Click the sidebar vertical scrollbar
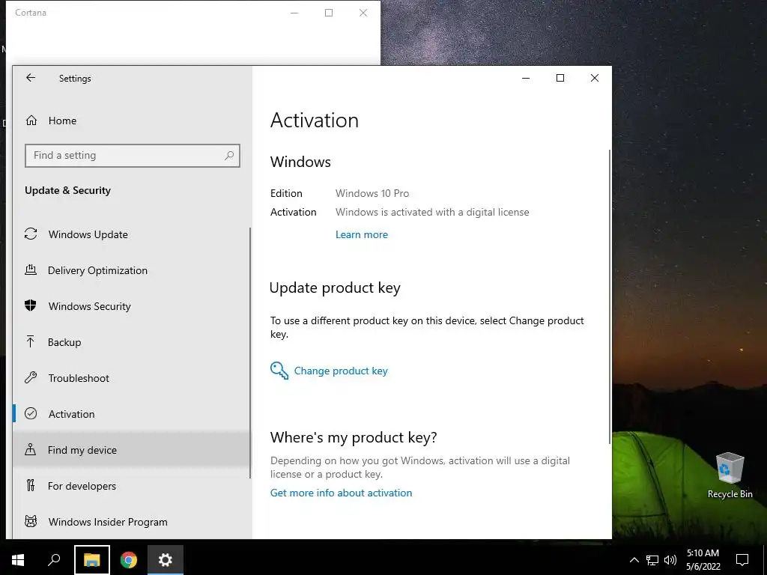Viewport: 767px width, 575px height. (250, 353)
